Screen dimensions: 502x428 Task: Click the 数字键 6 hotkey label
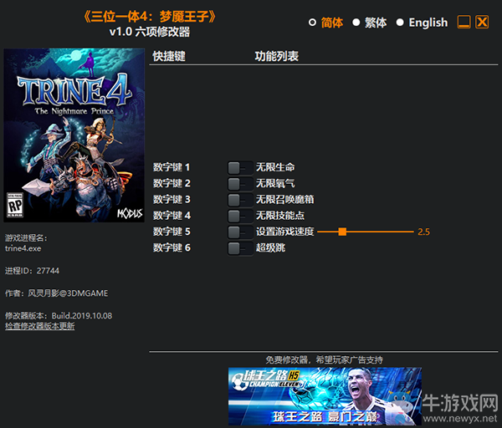click(x=172, y=247)
